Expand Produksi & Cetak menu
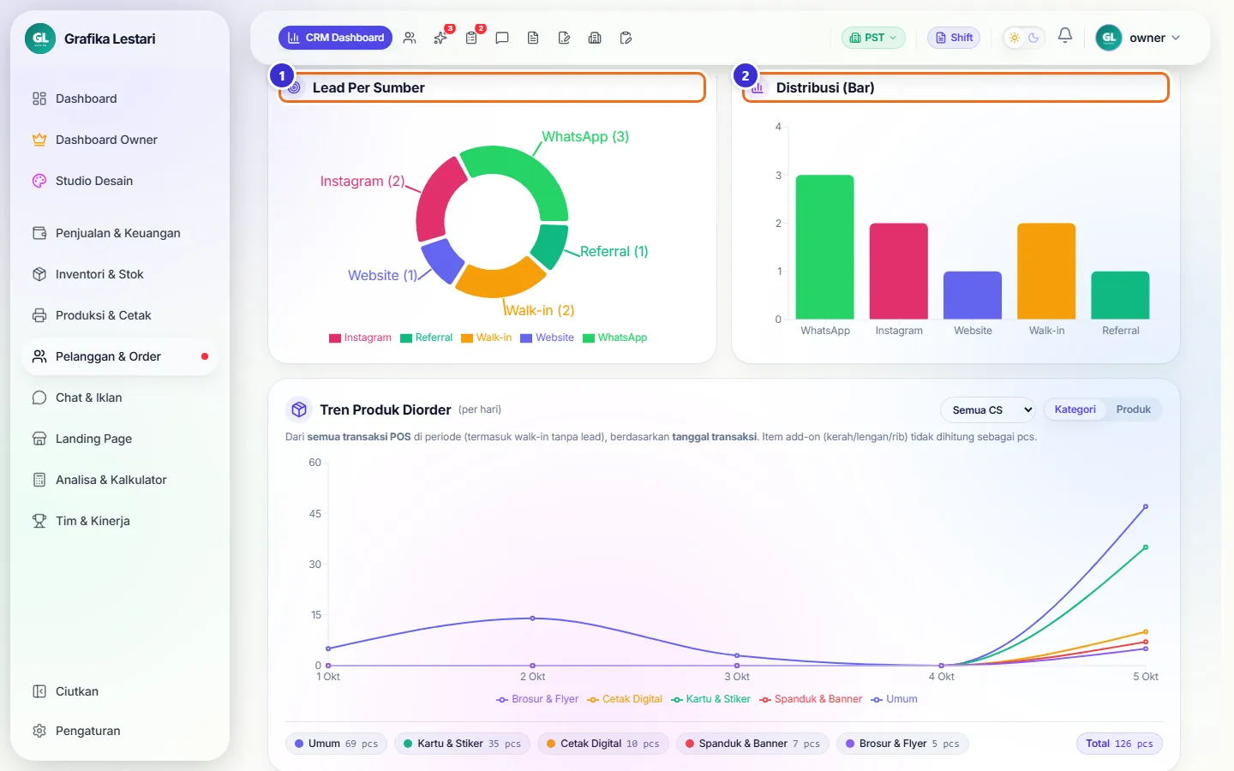The width and height of the screenshot is (1234, 771). (x=120, y=315)
